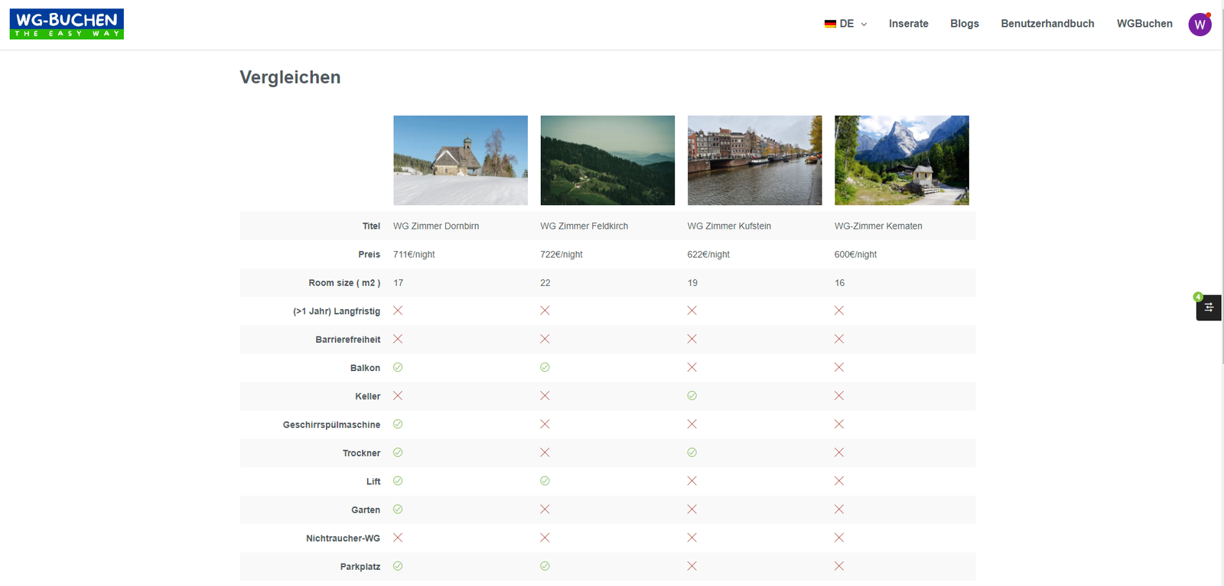The image size is (1224, 586).
Task: Click Kematen's Barrierefreiheit red cross
Action: click(839, 339)
